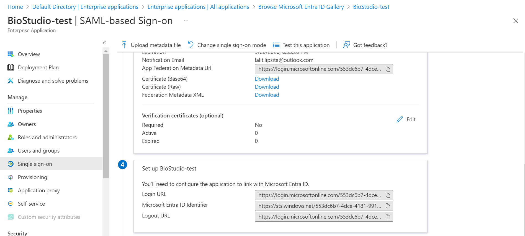Click the Single sign-on arrow icon
This screenshot has width=525, height=236.
(11, 164)
